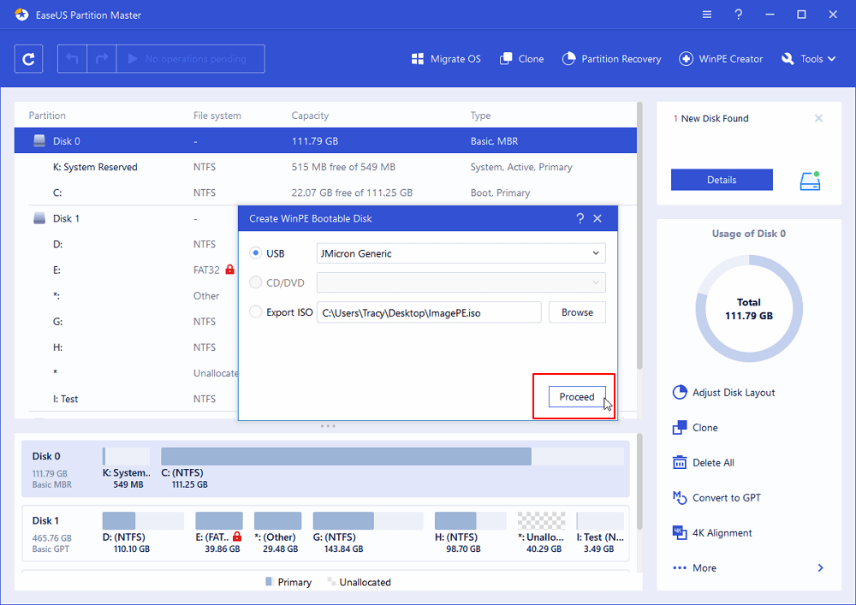Open the CD/DVD drive dropdown
This screenshot has width=856, height=605.
(x=461, y=282)
